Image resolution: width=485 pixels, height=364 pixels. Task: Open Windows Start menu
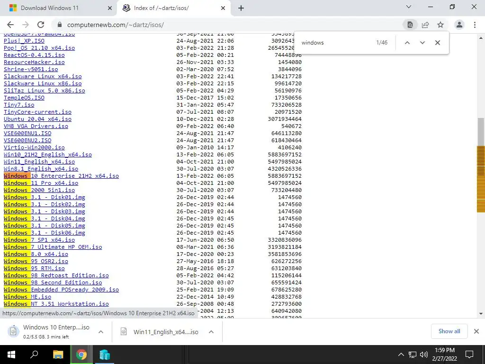coord(11,355)
